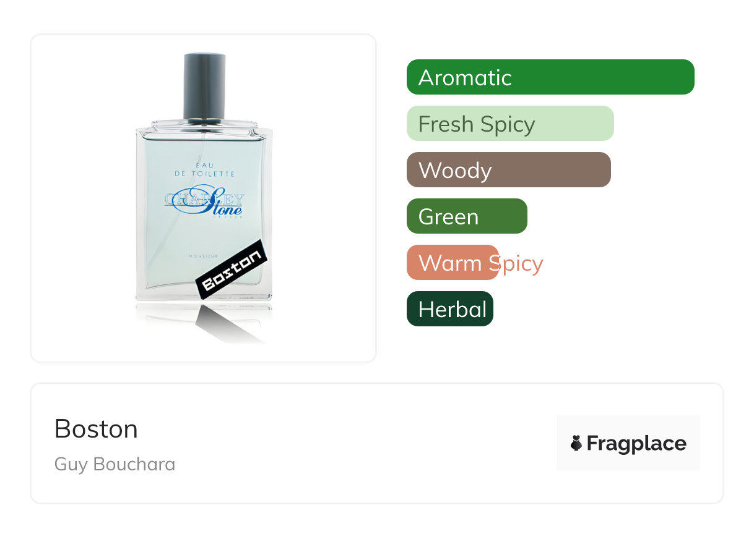
Task: Select the Fresh Spicy accord bar
Action: click(x=510, y=124)
